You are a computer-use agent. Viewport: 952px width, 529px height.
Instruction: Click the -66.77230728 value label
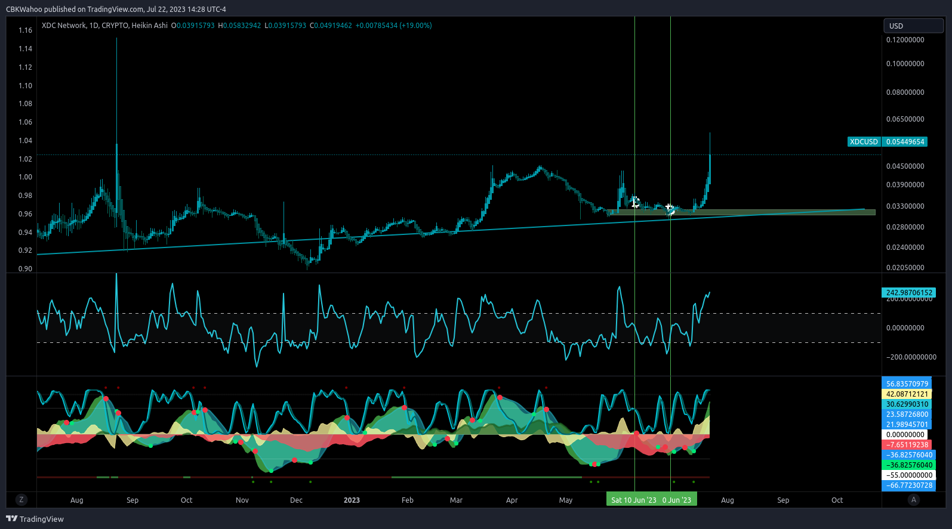908,485
